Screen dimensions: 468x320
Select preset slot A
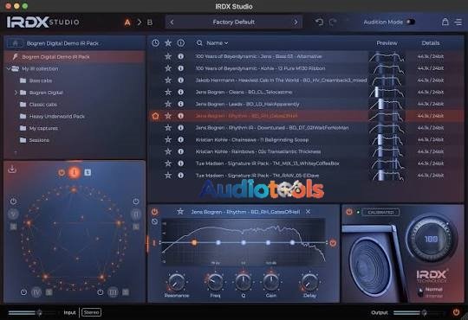tap(127, 22)
